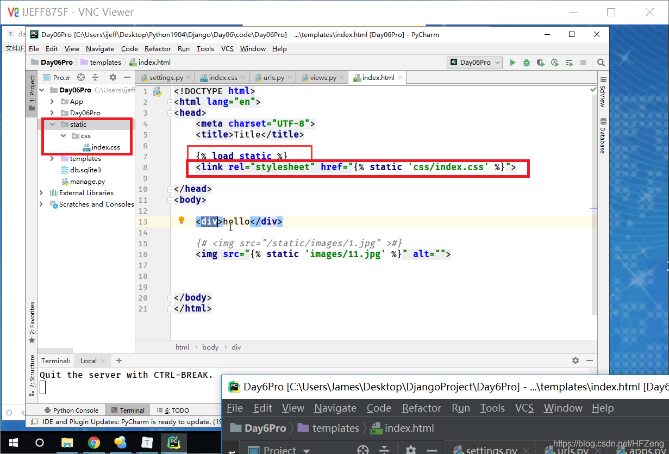Click the green inspection checkmark in the editor

[593, 90]
